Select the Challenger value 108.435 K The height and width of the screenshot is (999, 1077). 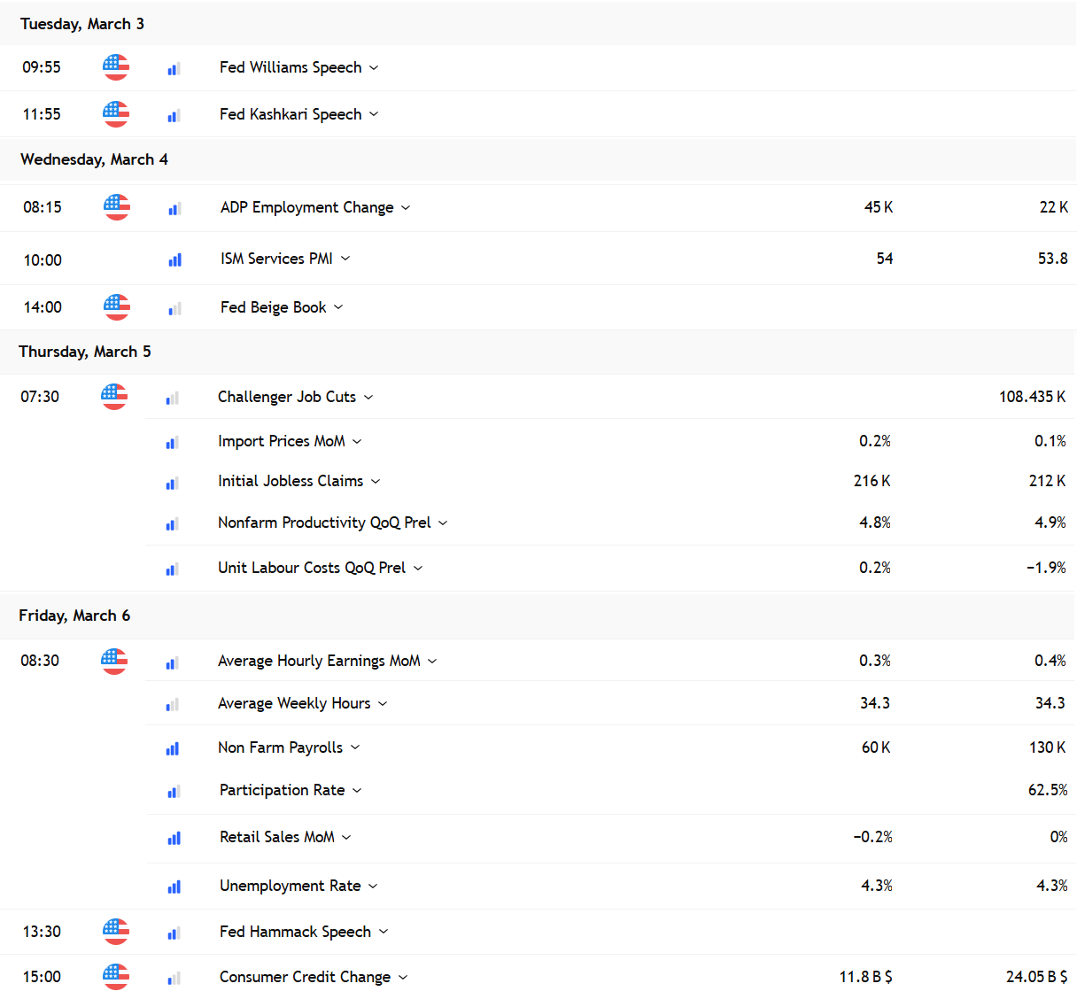click(1033, 397)
